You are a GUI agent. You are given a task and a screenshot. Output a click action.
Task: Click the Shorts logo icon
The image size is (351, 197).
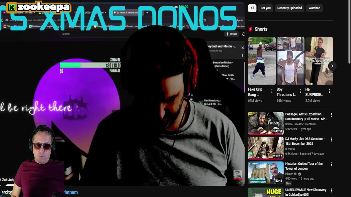(250, 29)
